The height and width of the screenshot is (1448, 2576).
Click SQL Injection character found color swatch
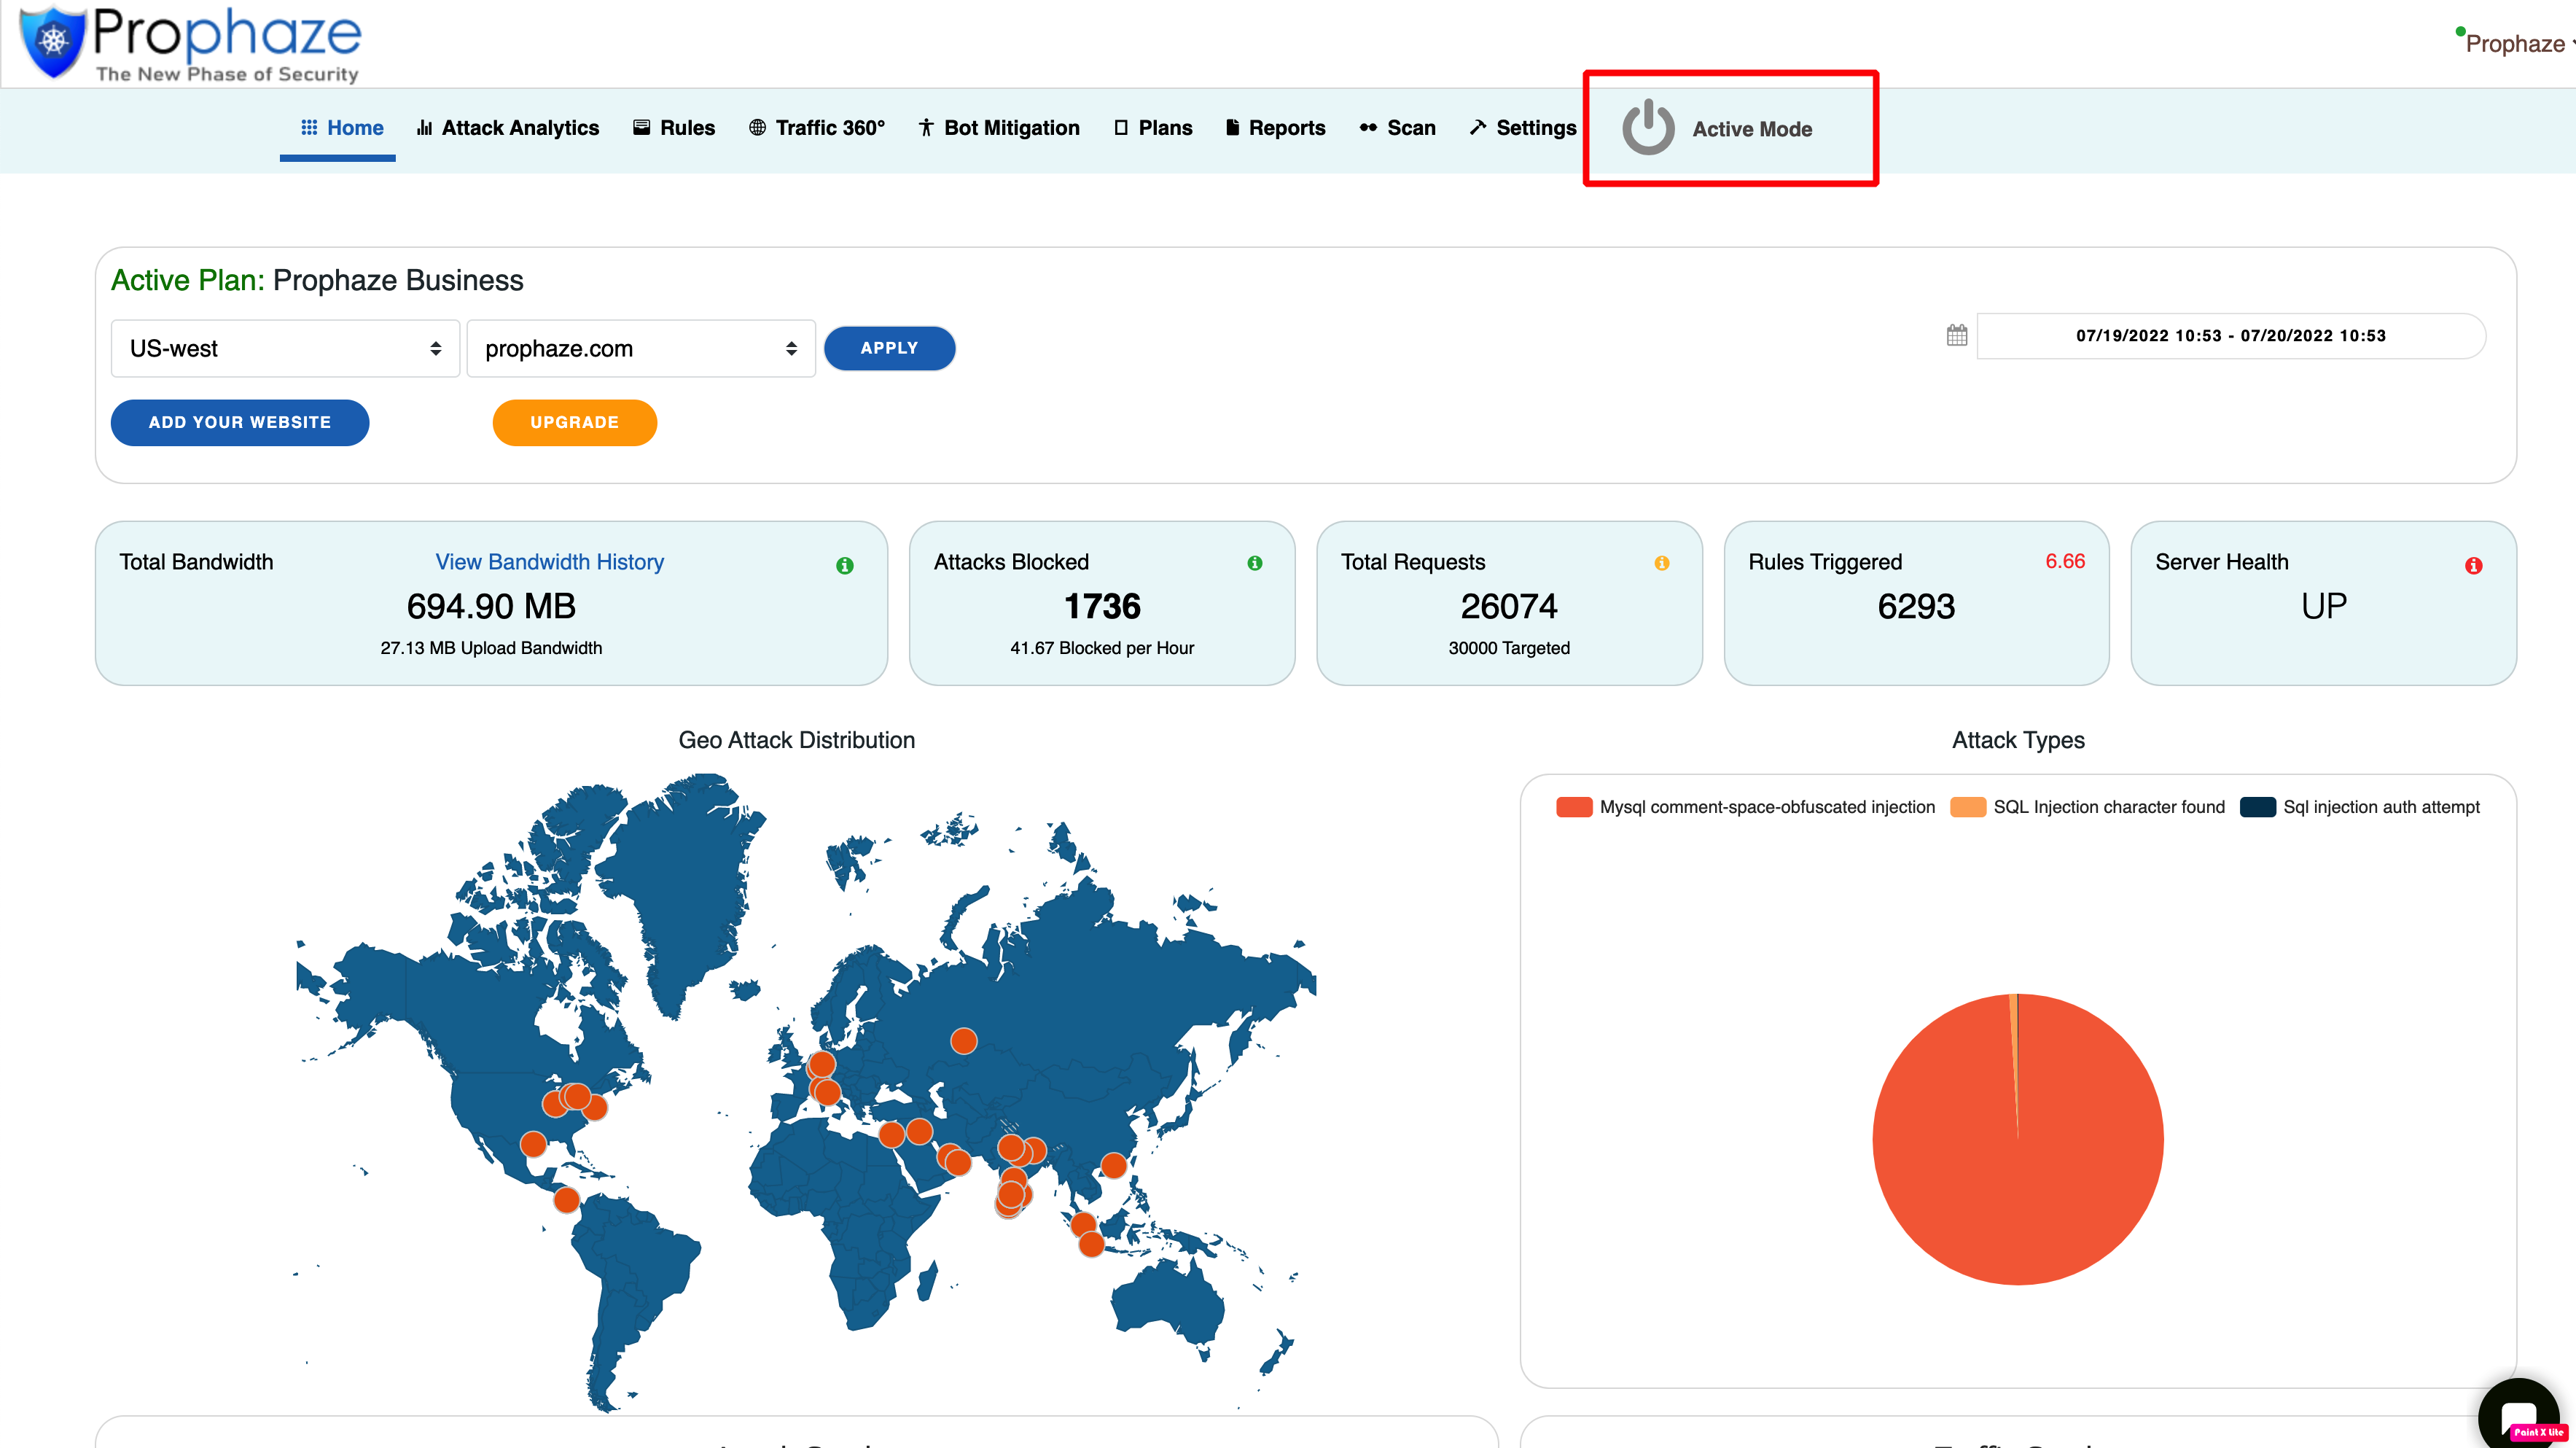[1967, 807]
